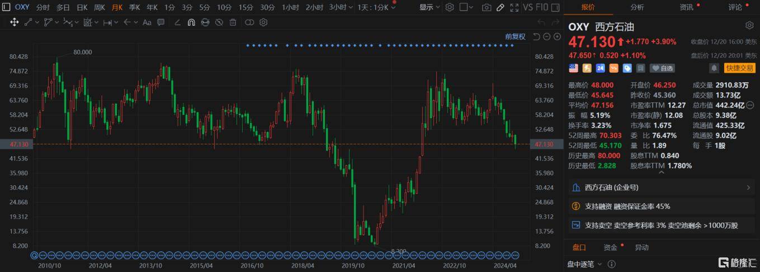Toggle the right side panel icon
The image size is (760, 272).
555,7
